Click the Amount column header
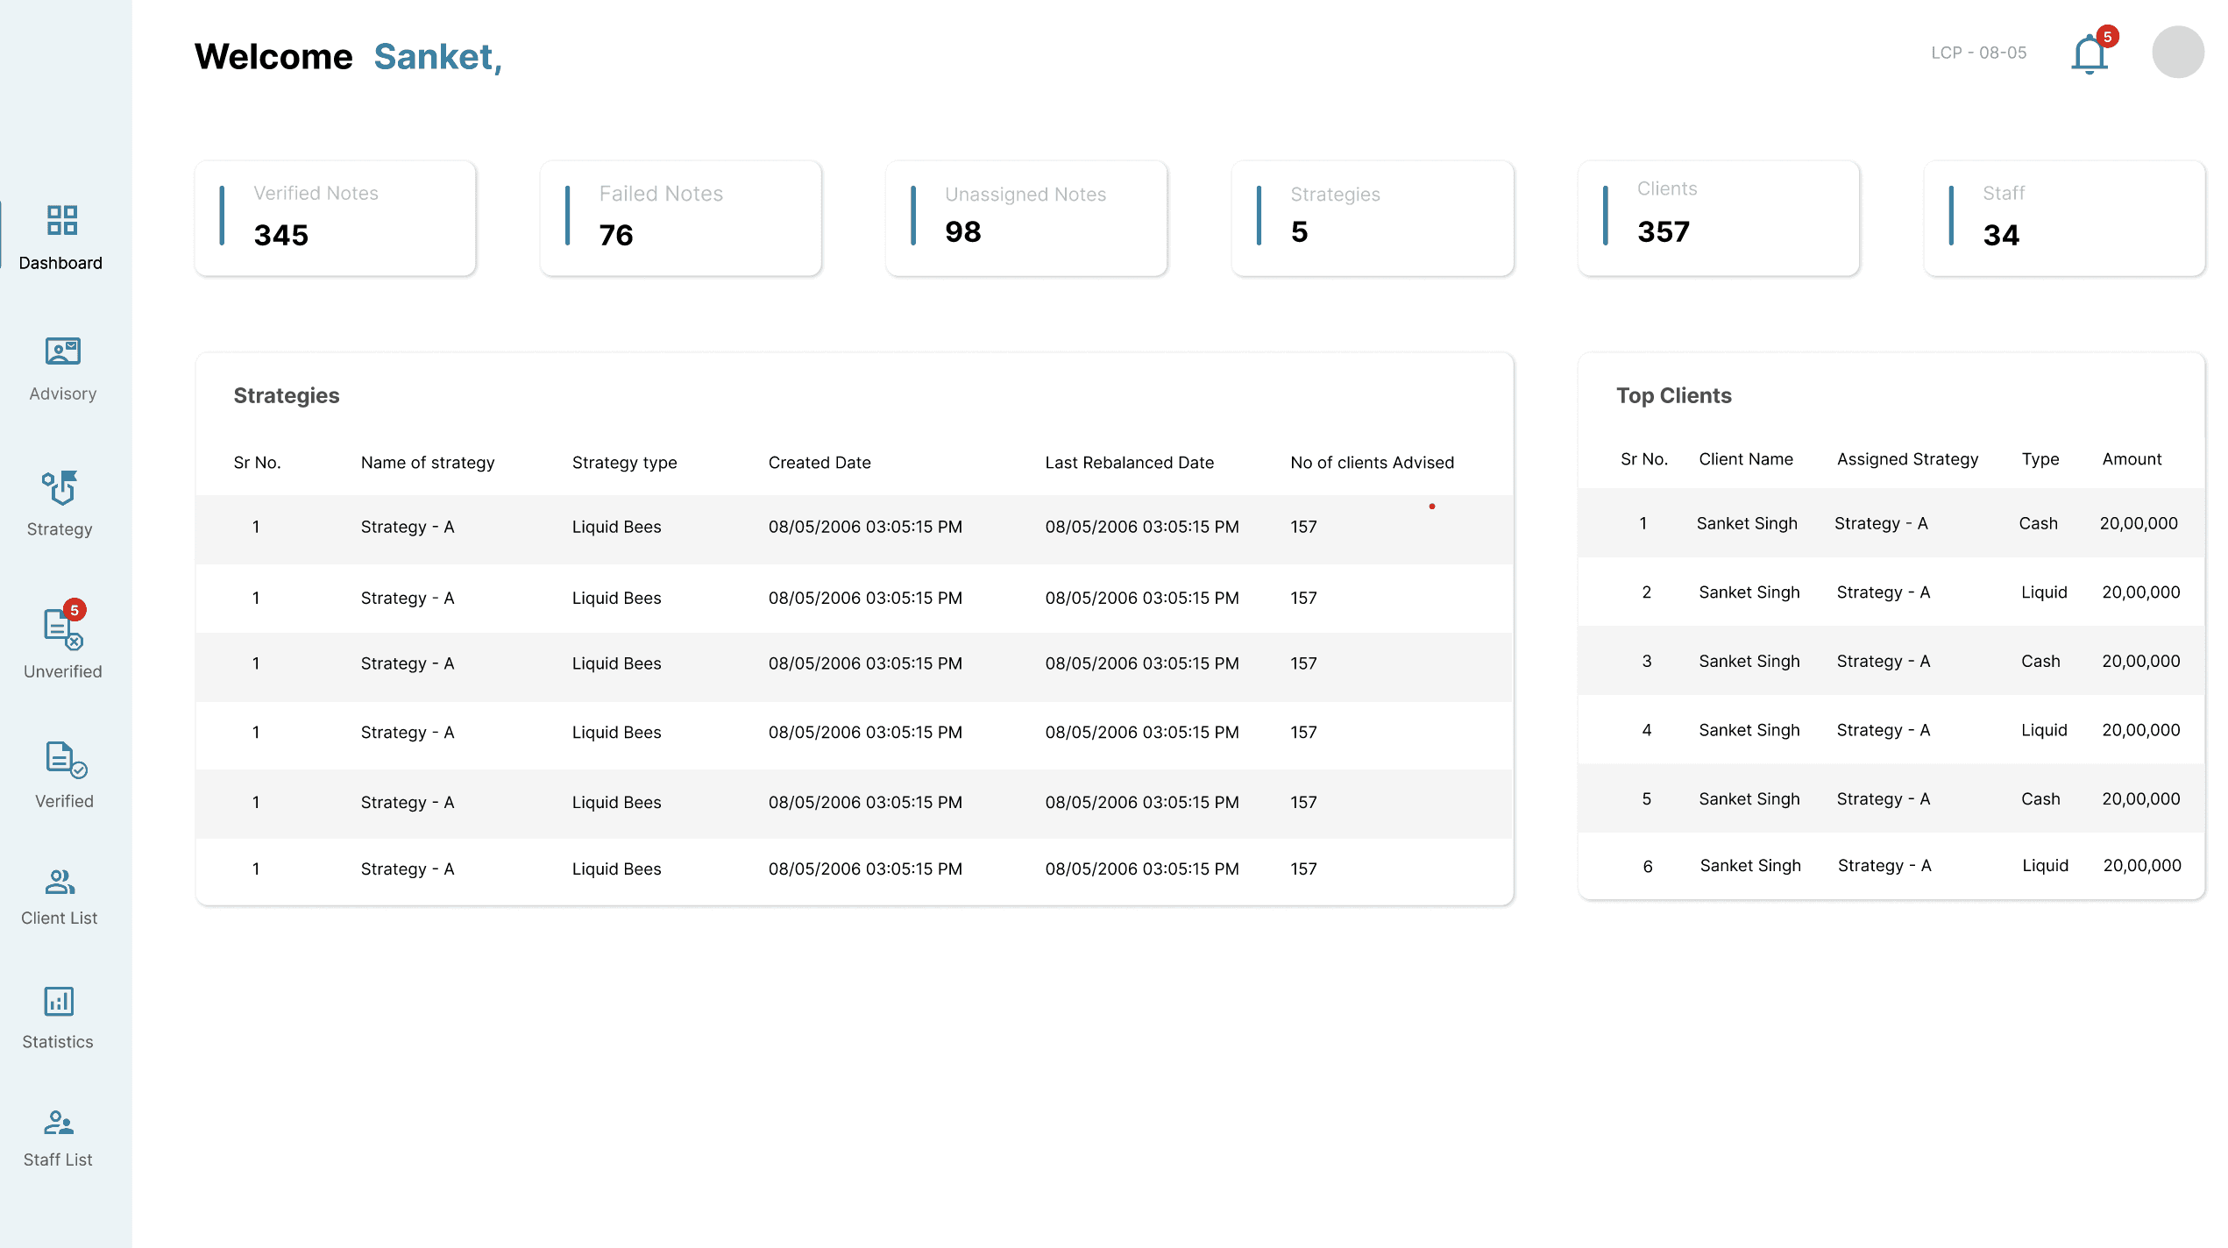Screen dimensions: 2228x1248 (x=2131, y=459)
